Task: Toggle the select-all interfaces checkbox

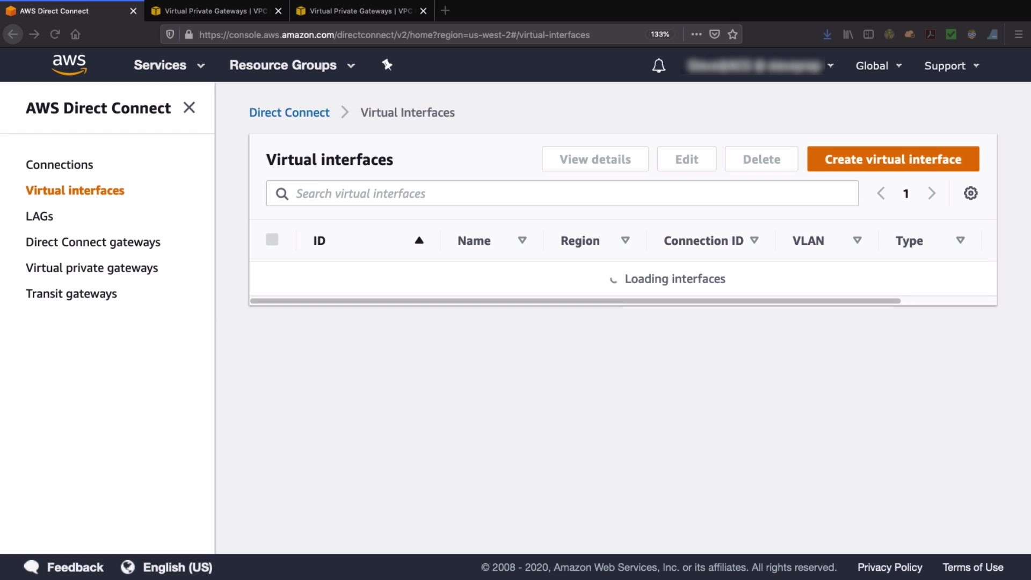Action: [x=272, y=240]
